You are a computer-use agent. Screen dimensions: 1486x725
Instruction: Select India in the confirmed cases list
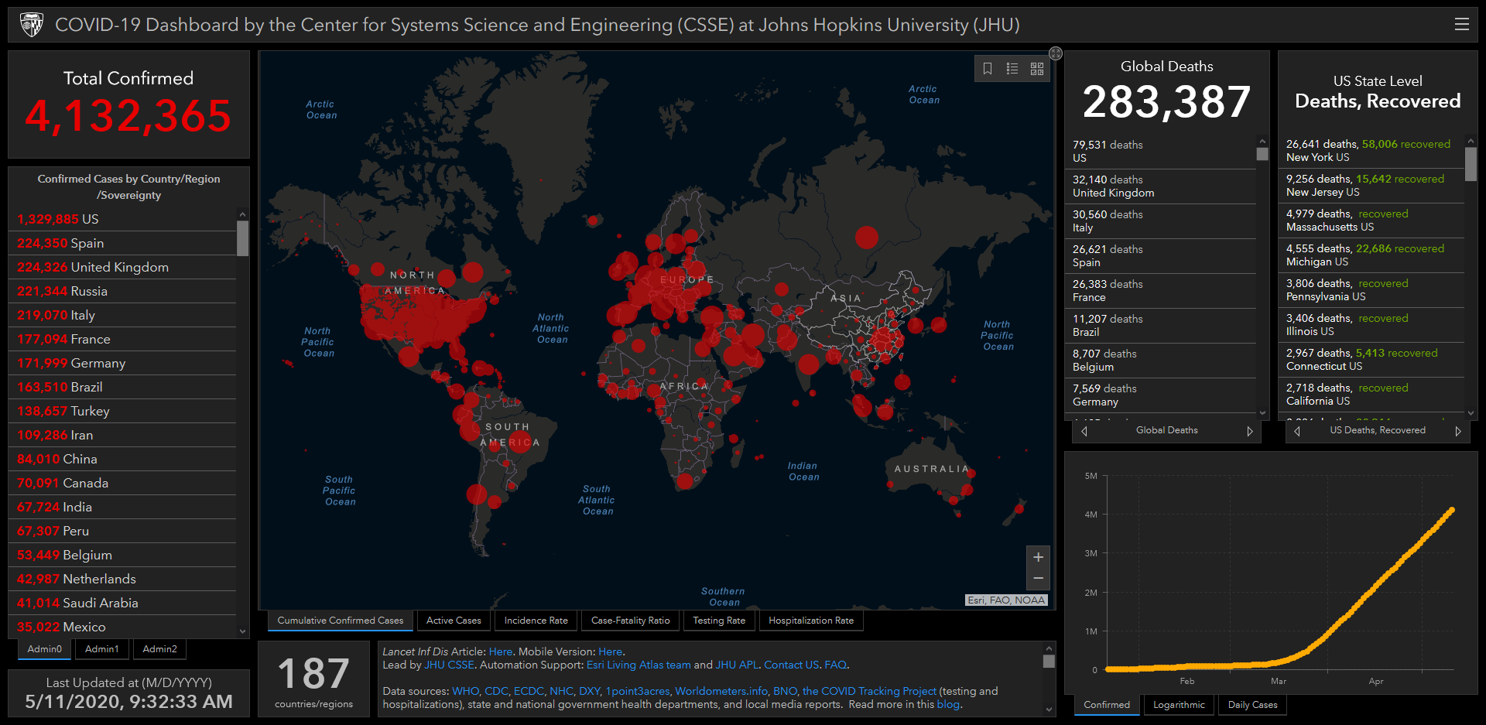pyautogui.click(x=122, y=507)
